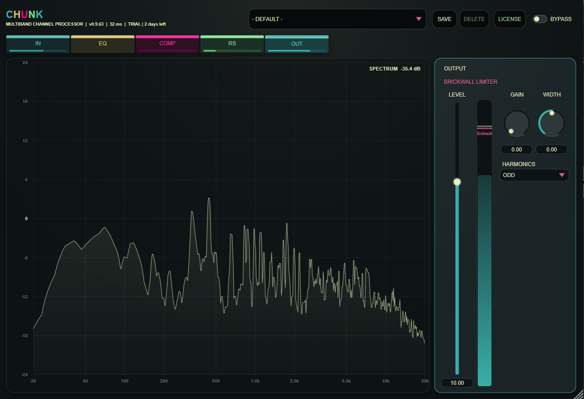Switch to the RS module tab
This screenshot has height=399, width=584.
[x=232, y=44]
